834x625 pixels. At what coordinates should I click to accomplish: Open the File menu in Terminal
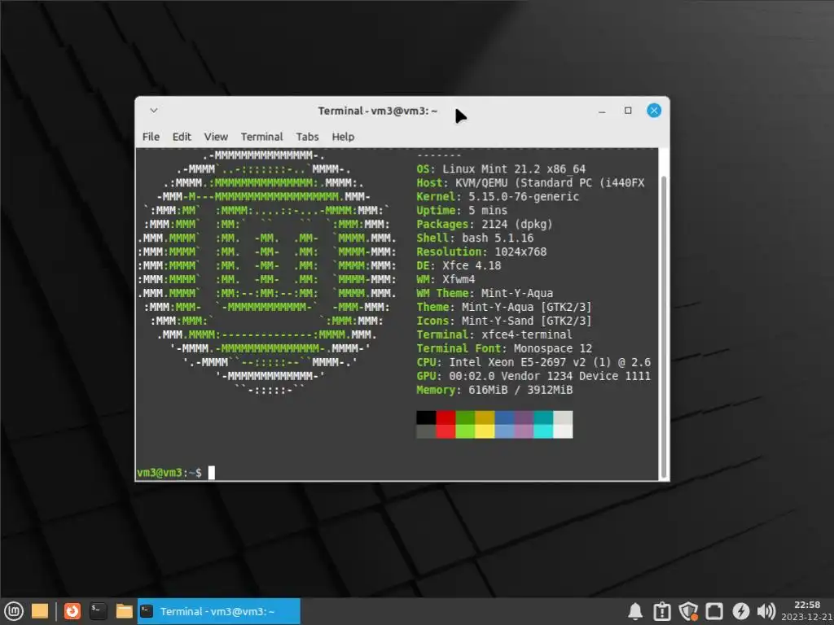pyautogui.click(x=151, y=137)
